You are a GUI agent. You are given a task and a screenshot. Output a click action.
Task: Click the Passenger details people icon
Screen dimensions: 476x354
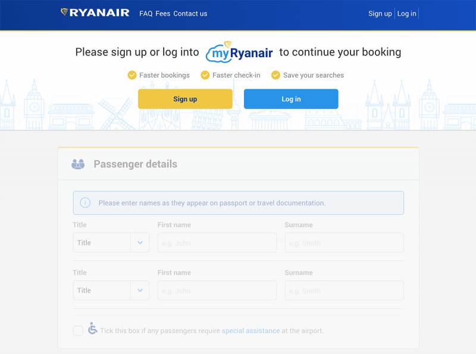click(x=78, y=164)
